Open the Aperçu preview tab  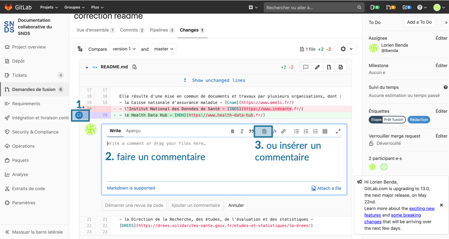133,131
